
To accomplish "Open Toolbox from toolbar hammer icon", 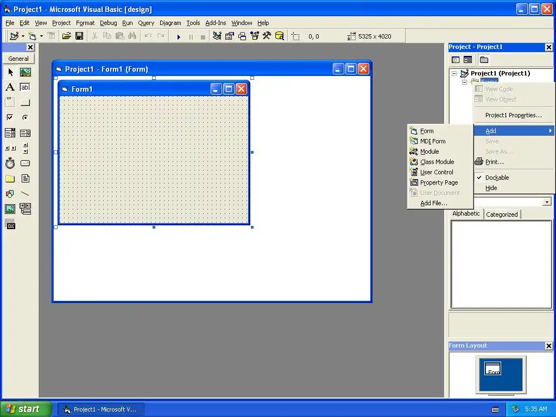I will (x=267, y=36).
